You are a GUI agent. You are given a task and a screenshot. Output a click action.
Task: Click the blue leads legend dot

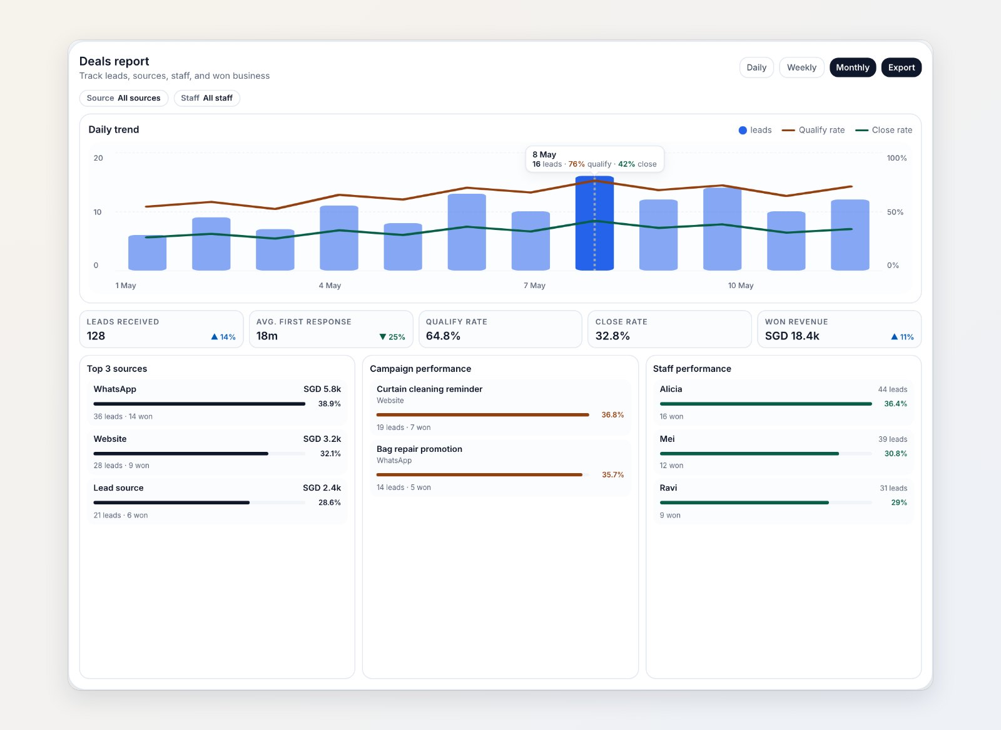(743, 130)
